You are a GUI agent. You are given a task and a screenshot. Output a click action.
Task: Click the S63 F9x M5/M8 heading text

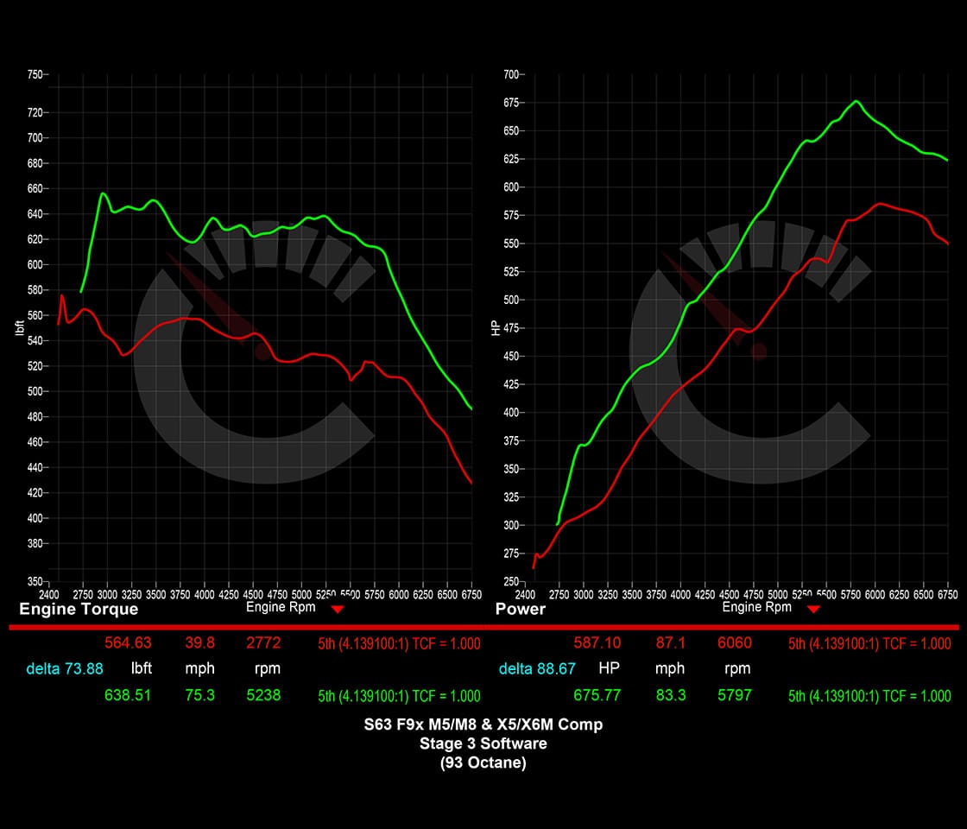click(483, 725)
